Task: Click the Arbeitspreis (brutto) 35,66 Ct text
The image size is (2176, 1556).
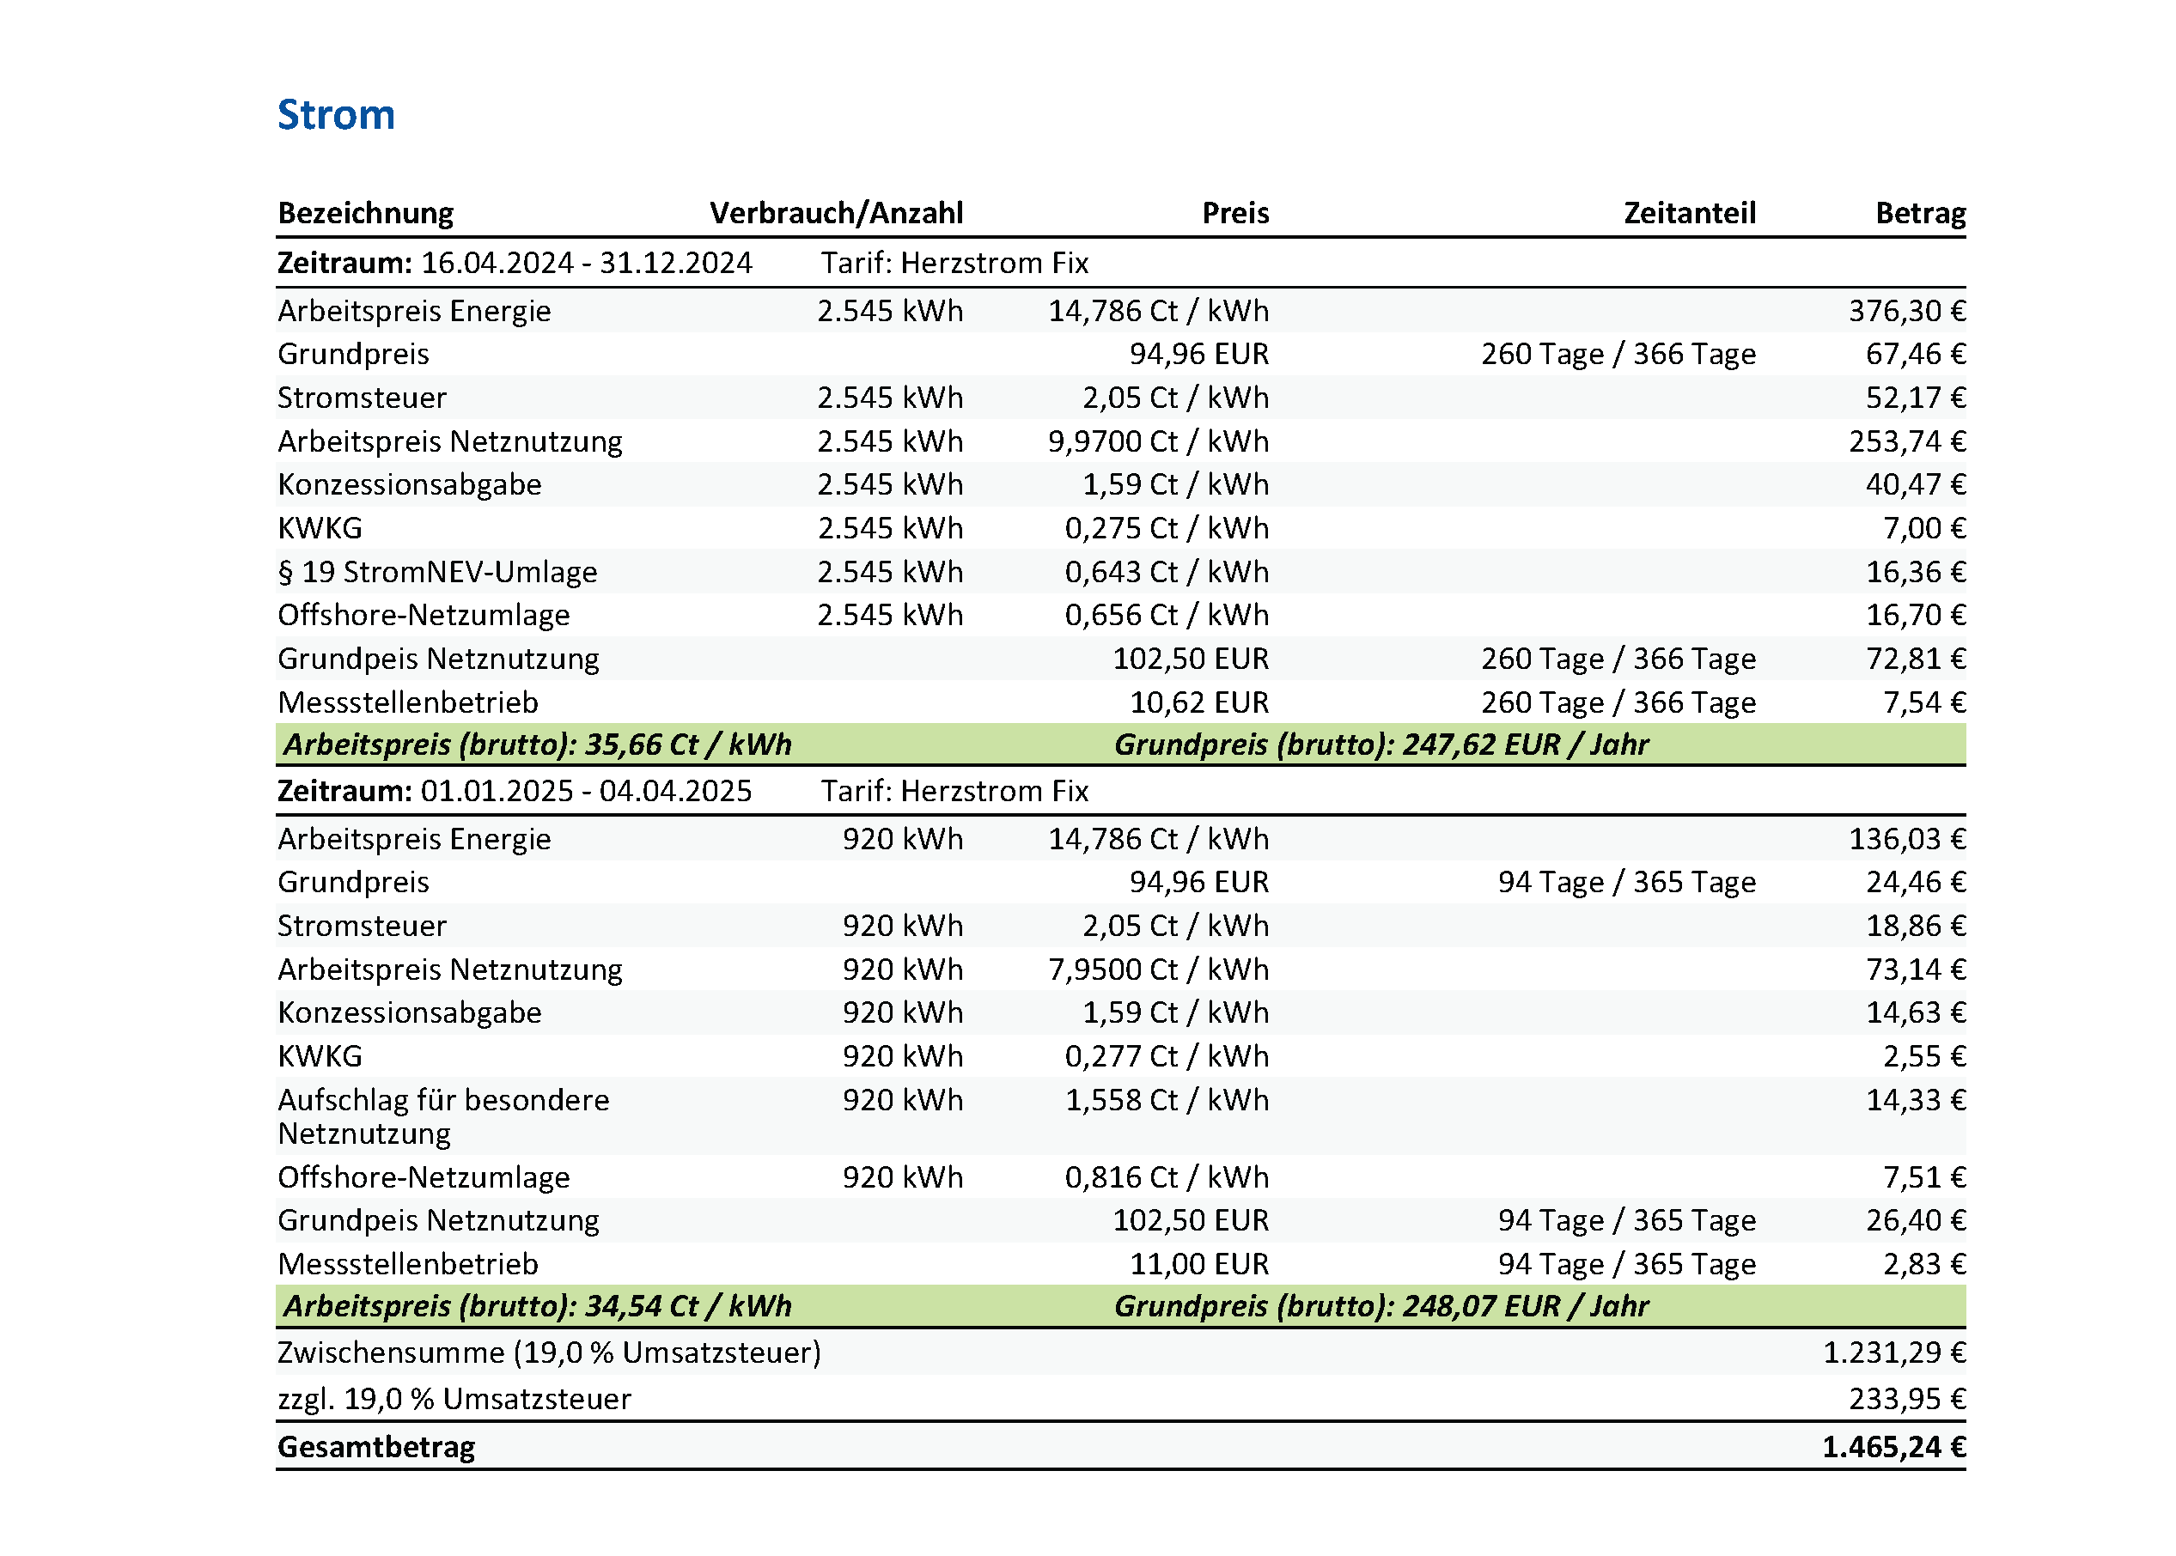Action: (x=538, y=745)
